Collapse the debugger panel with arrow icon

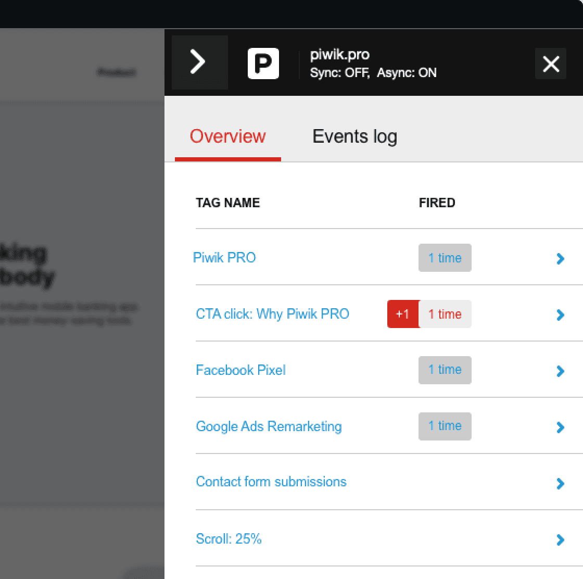[199, 62]
